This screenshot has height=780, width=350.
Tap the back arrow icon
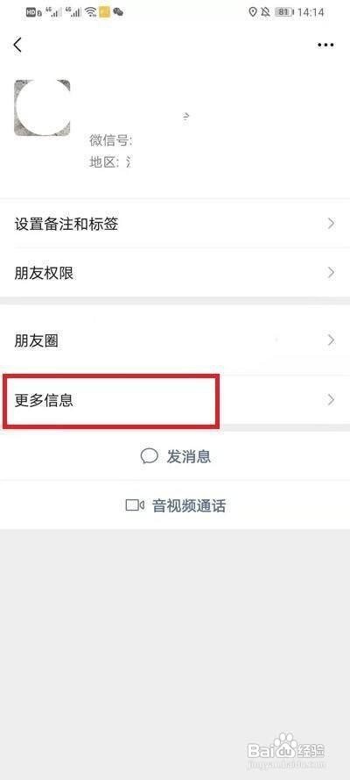17,45
